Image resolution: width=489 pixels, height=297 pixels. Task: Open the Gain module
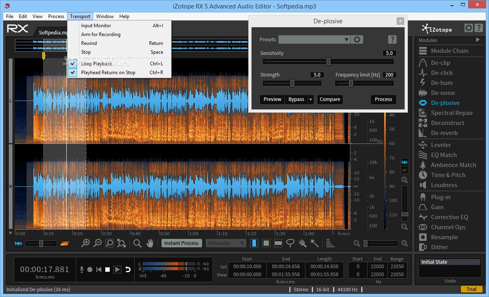coord(437,207)
